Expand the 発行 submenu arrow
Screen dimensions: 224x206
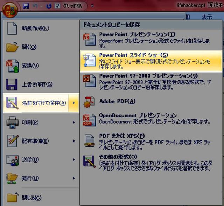tap(74, 178)
